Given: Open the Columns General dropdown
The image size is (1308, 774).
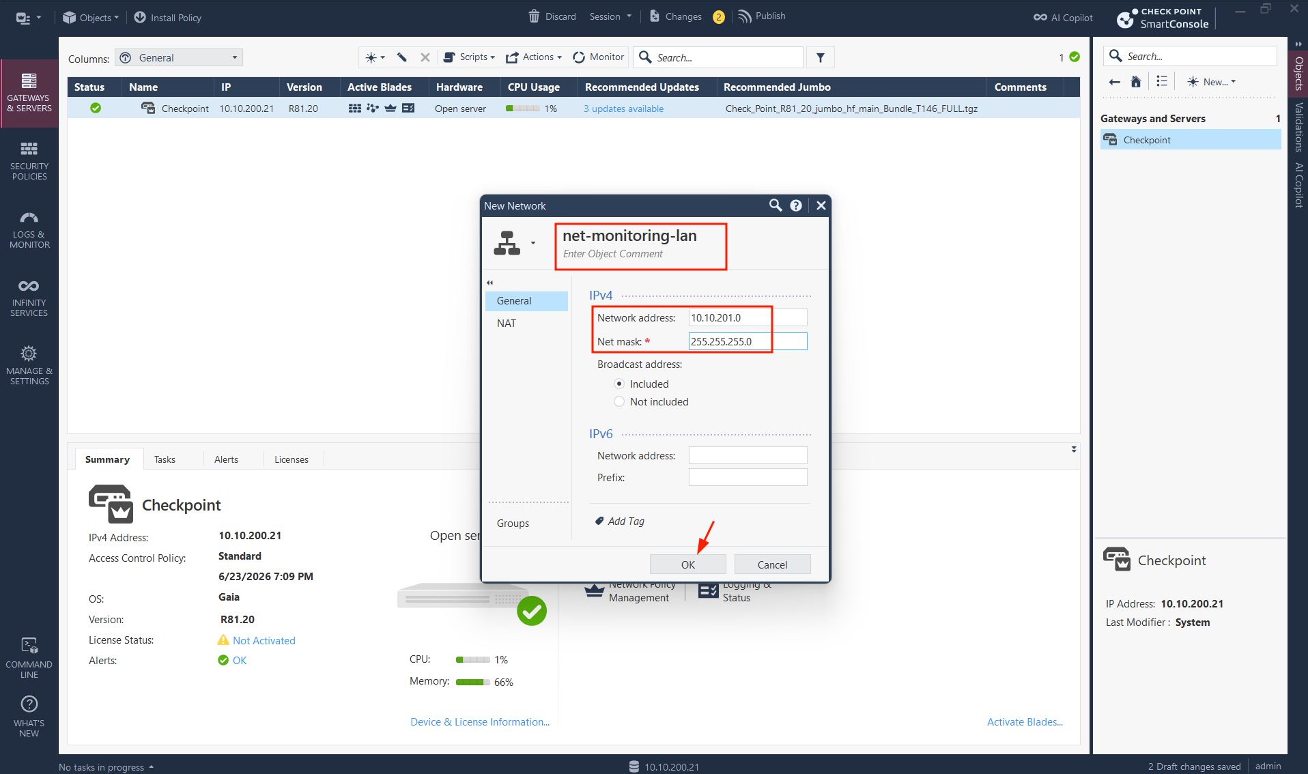Looking at the screenshot, I should pyautogui.click(x=179, y=57).
